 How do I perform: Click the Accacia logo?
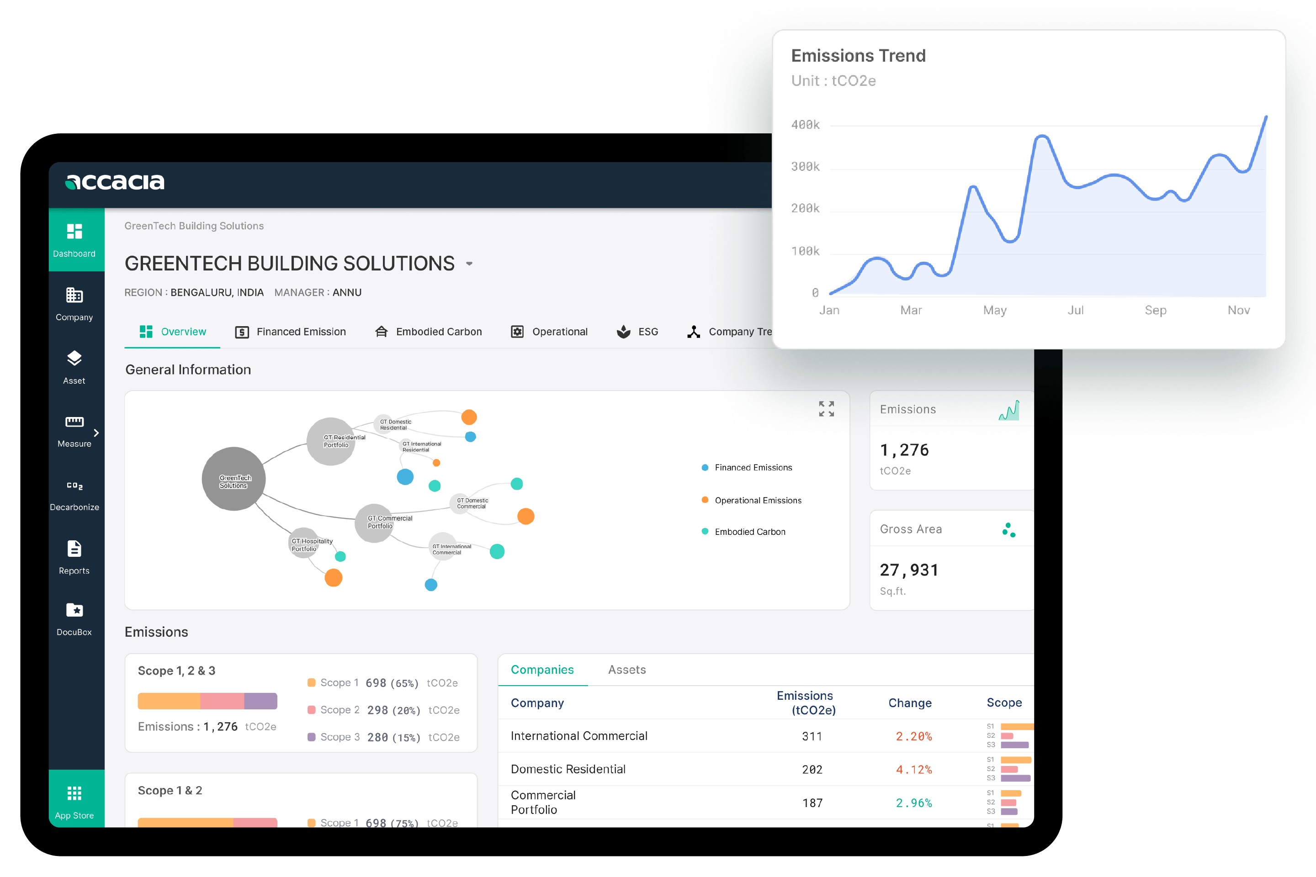tap(115, 182)
